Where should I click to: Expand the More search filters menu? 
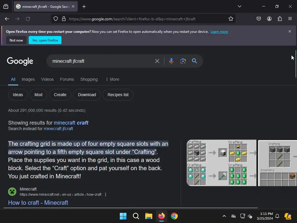coord(113,79)
